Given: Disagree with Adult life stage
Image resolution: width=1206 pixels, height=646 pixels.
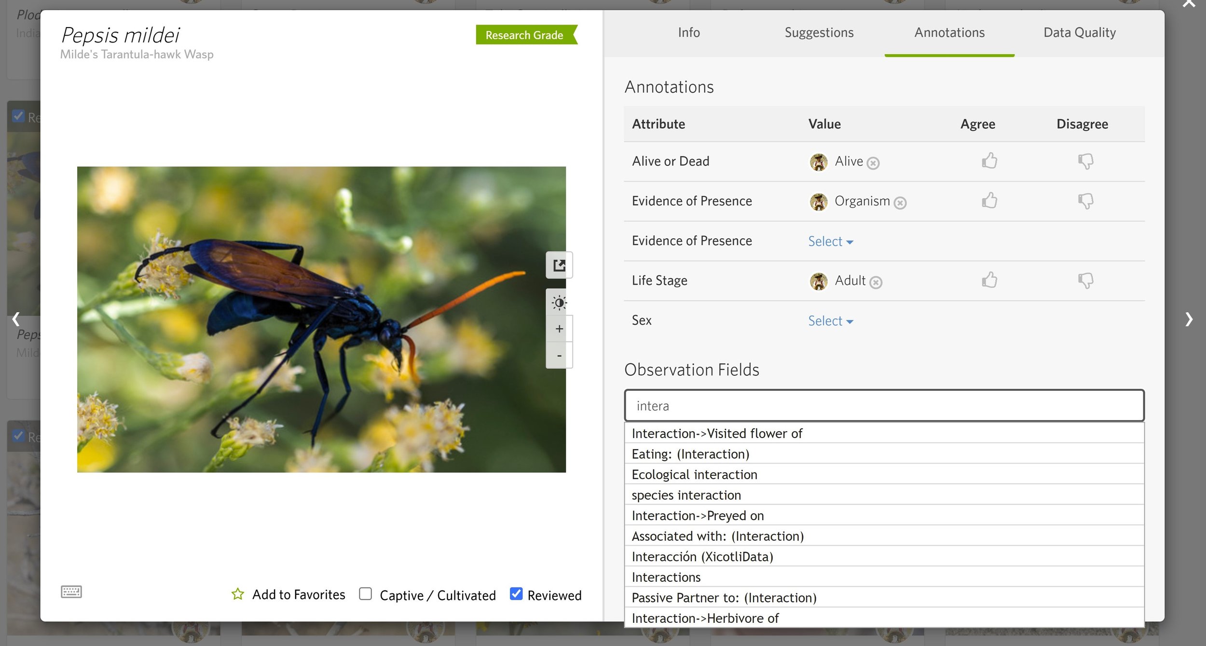Looking at the screenshot, I should click(1085, 280).
